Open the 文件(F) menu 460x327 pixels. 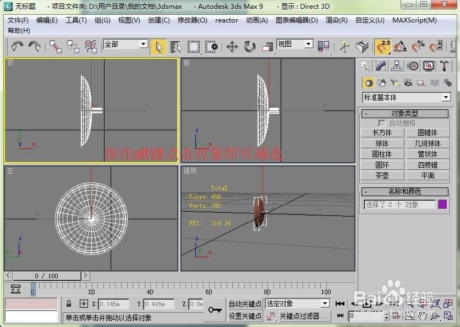[x=18, y=20]
